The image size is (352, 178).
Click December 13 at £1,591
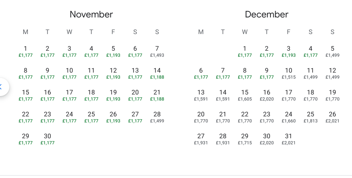pos(201,95)
